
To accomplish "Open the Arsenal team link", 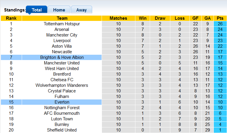I will 62,29.
